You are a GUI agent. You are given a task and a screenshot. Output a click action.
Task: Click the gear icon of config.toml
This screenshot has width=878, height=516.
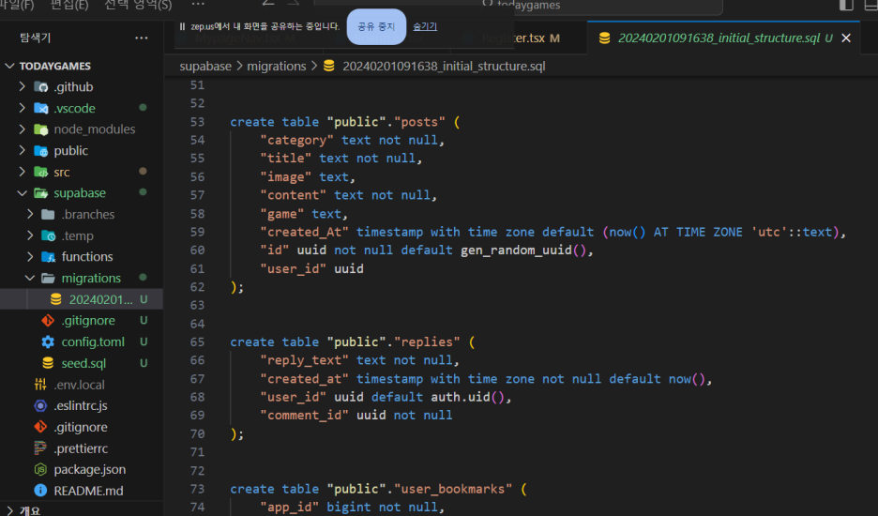(x=48, y=341)
